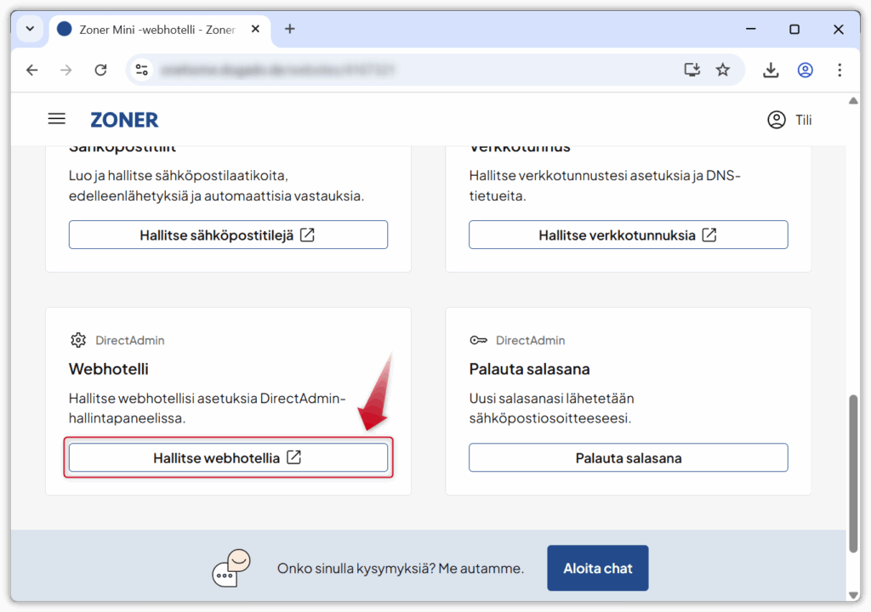The image size is (871, 612).
Task: Click the install app icon in address bar
Action: (x=692, y=70)
